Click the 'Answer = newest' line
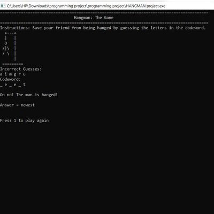214x214 pixels. [x=17, y=105]
